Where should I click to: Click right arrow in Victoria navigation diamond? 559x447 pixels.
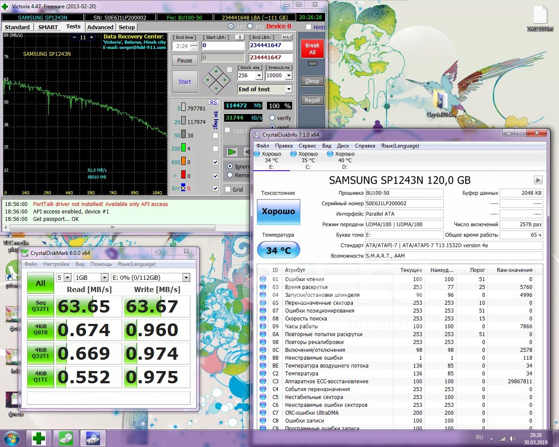pos(225,80)
